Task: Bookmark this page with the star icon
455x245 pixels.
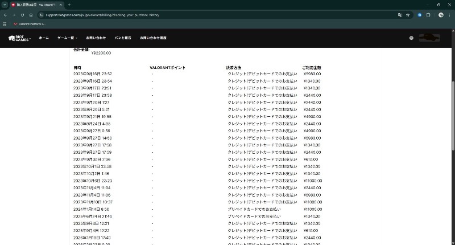Action: 408,15
